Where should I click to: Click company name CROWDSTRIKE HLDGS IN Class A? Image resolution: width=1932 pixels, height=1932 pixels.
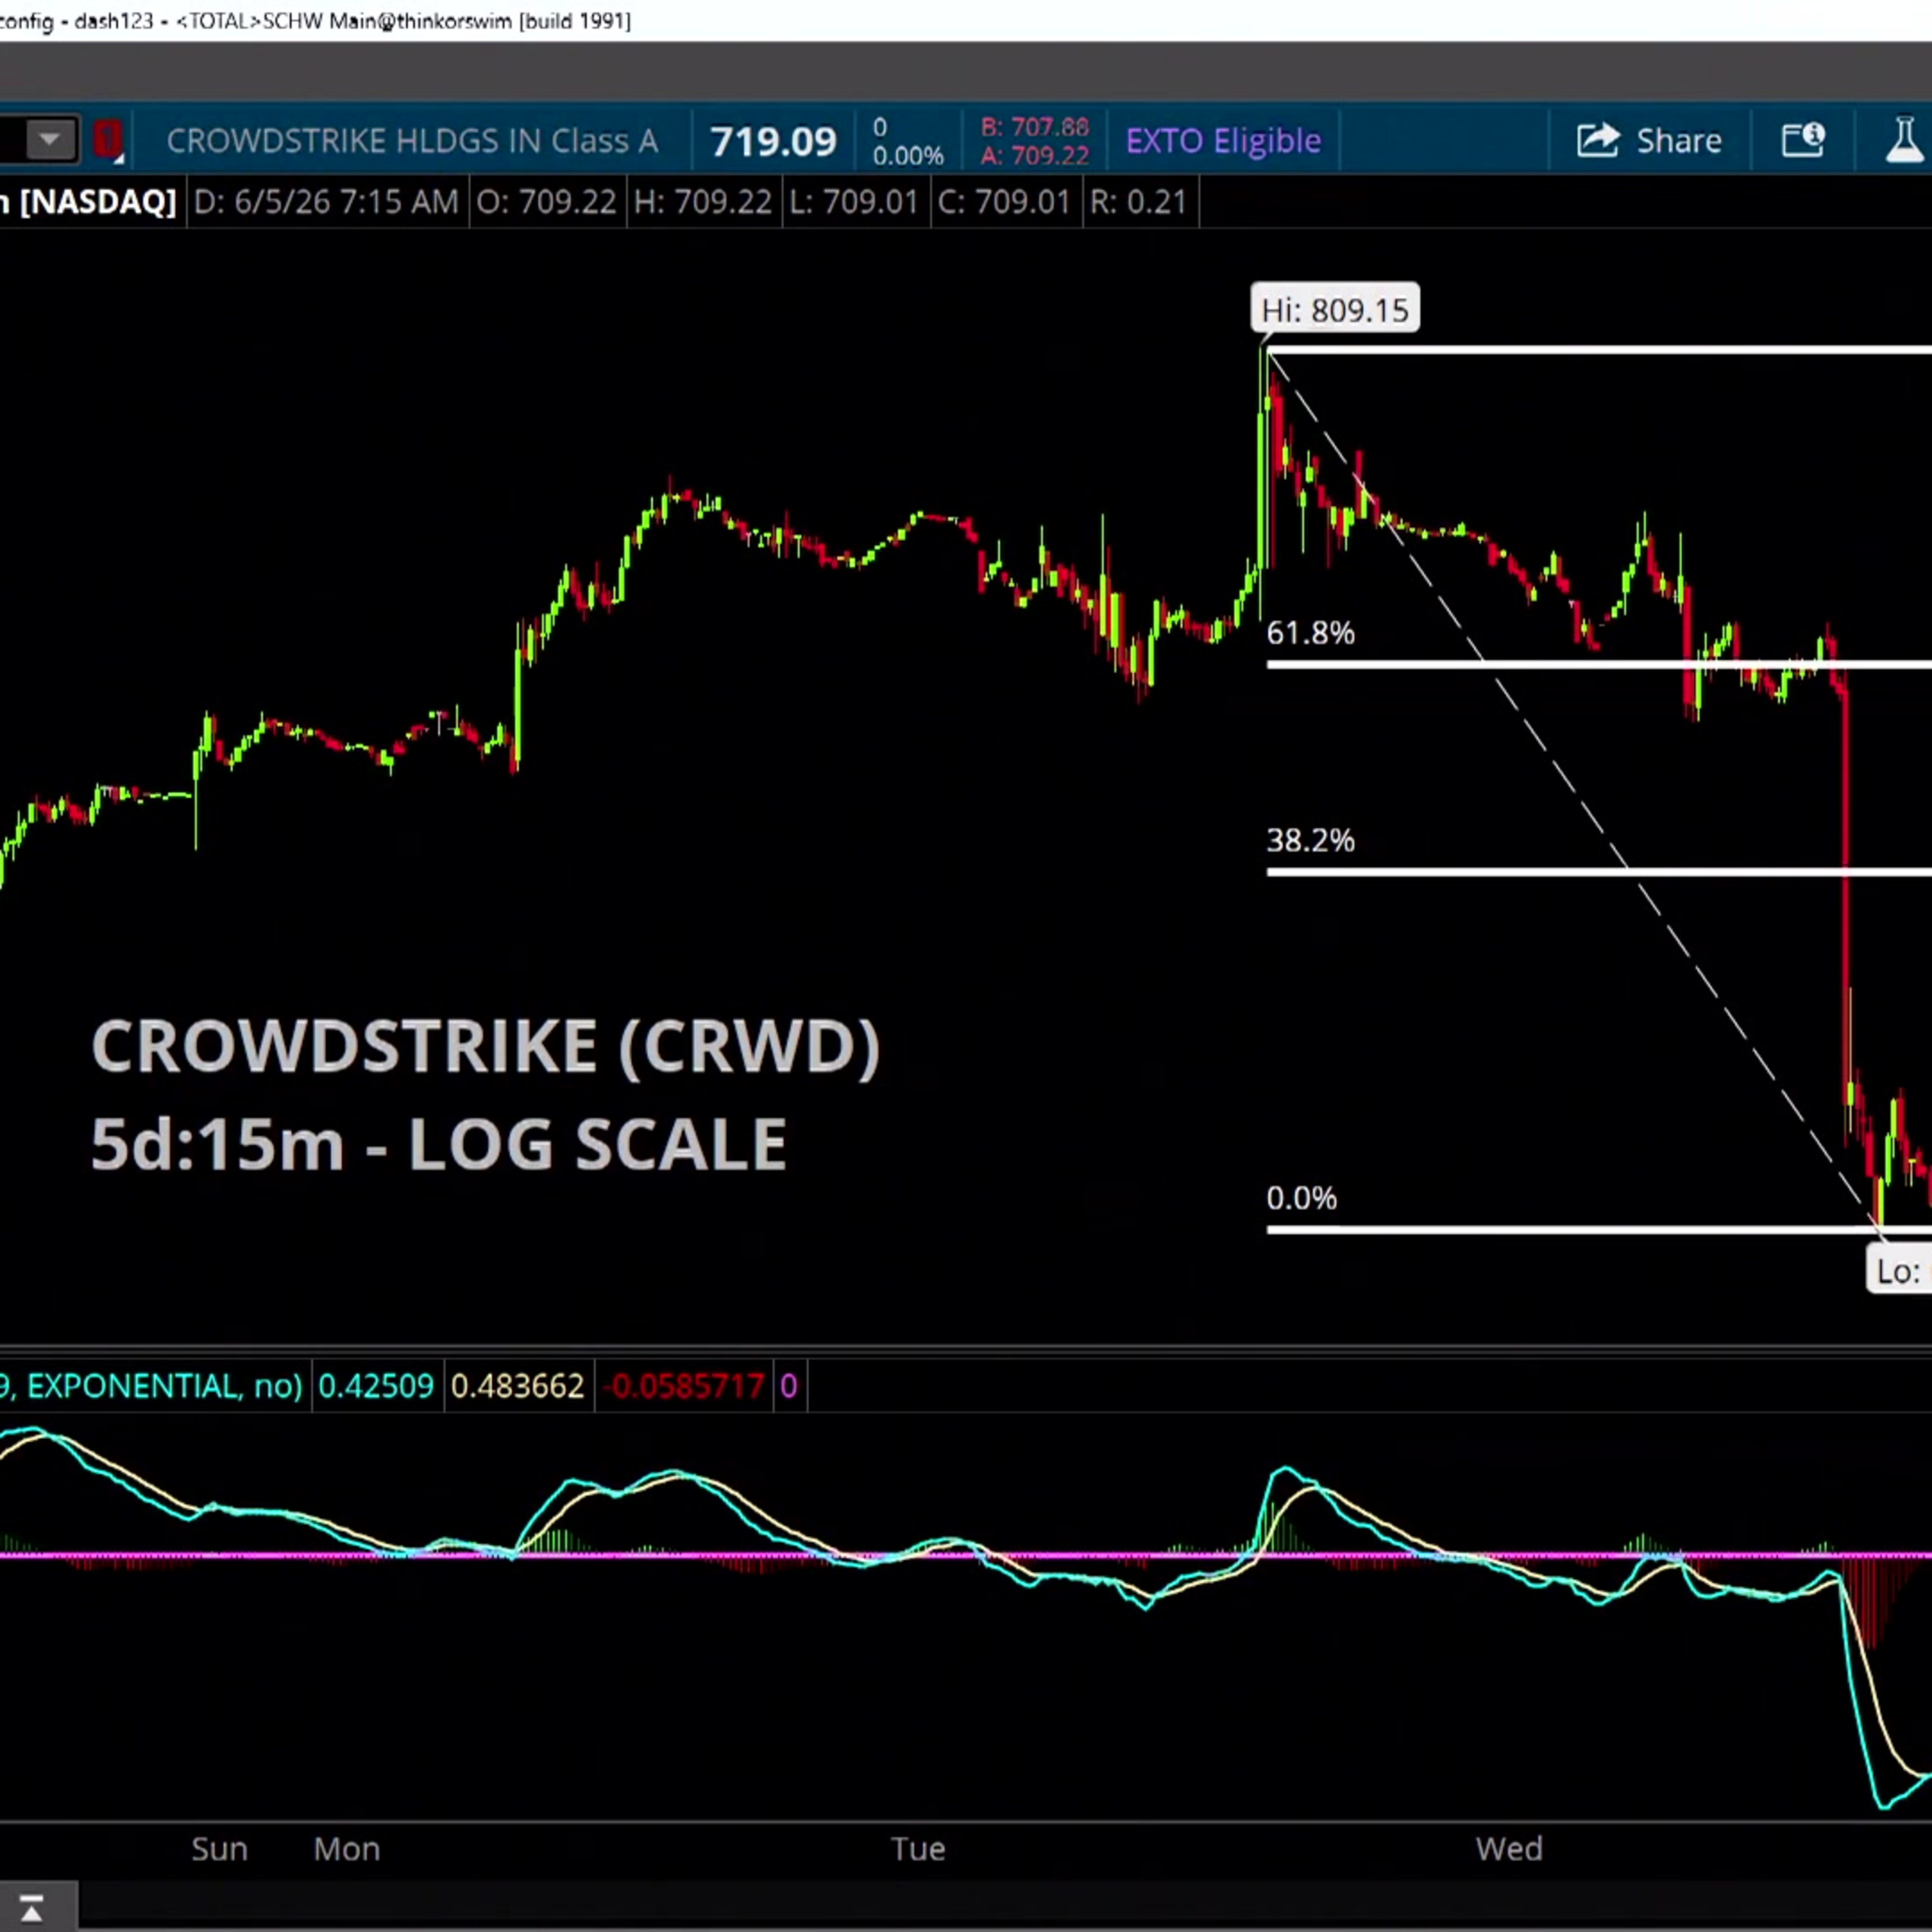tap(412, 141)
